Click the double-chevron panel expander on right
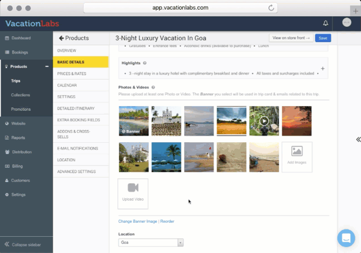Screen dimensions: 361x253 pyautogui.click(x=358, y=139)
